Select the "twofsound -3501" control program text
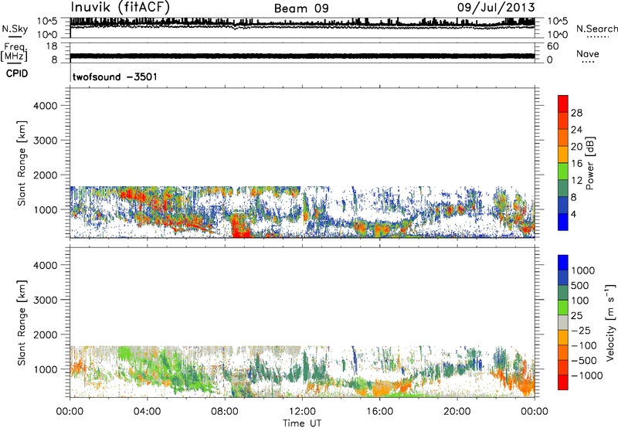The height and width of the screenshot is (428, 618). (114, 76)
